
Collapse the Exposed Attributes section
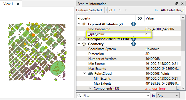pyautogui.click(x=79, y=24)
